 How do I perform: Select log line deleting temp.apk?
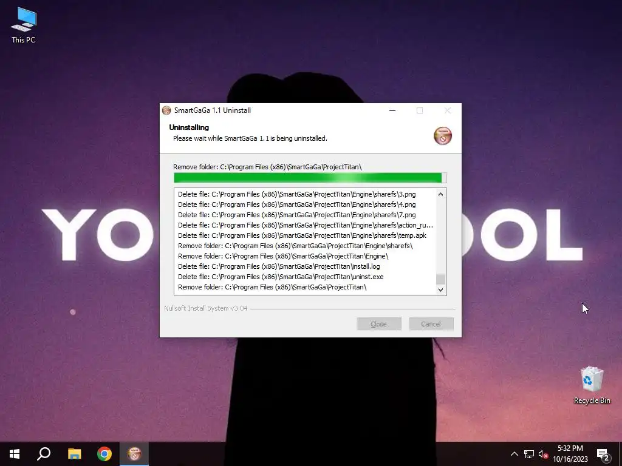[x=302, y=235]
